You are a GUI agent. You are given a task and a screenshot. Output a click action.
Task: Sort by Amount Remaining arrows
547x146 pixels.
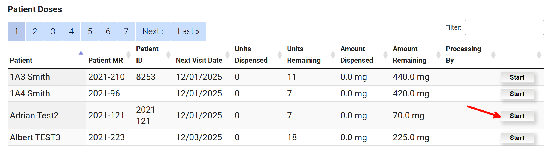point(438,55)
